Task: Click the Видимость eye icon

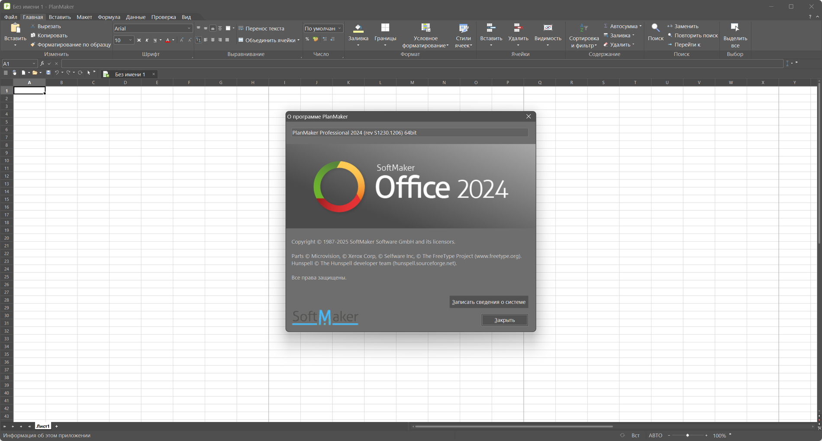Action: (548, 29)
